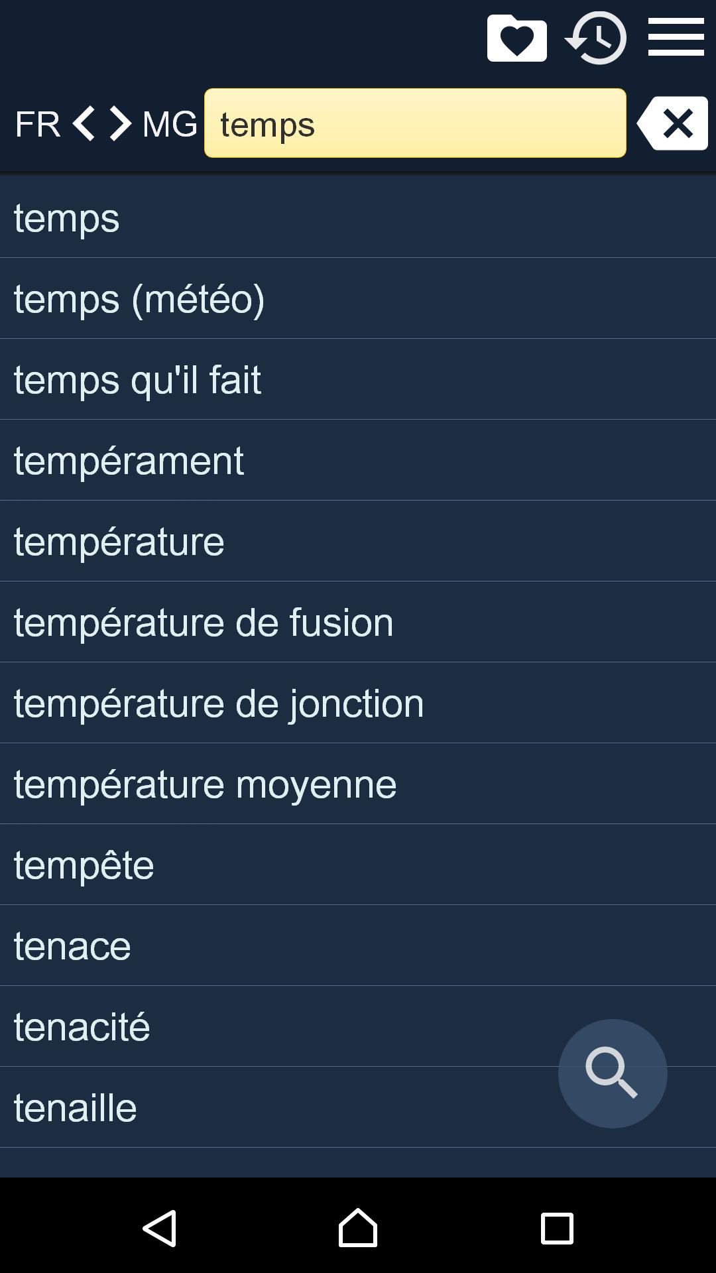Open the 'temps (météo)' entry
This screenshot has width=716, height=1273.
[358, 298]
